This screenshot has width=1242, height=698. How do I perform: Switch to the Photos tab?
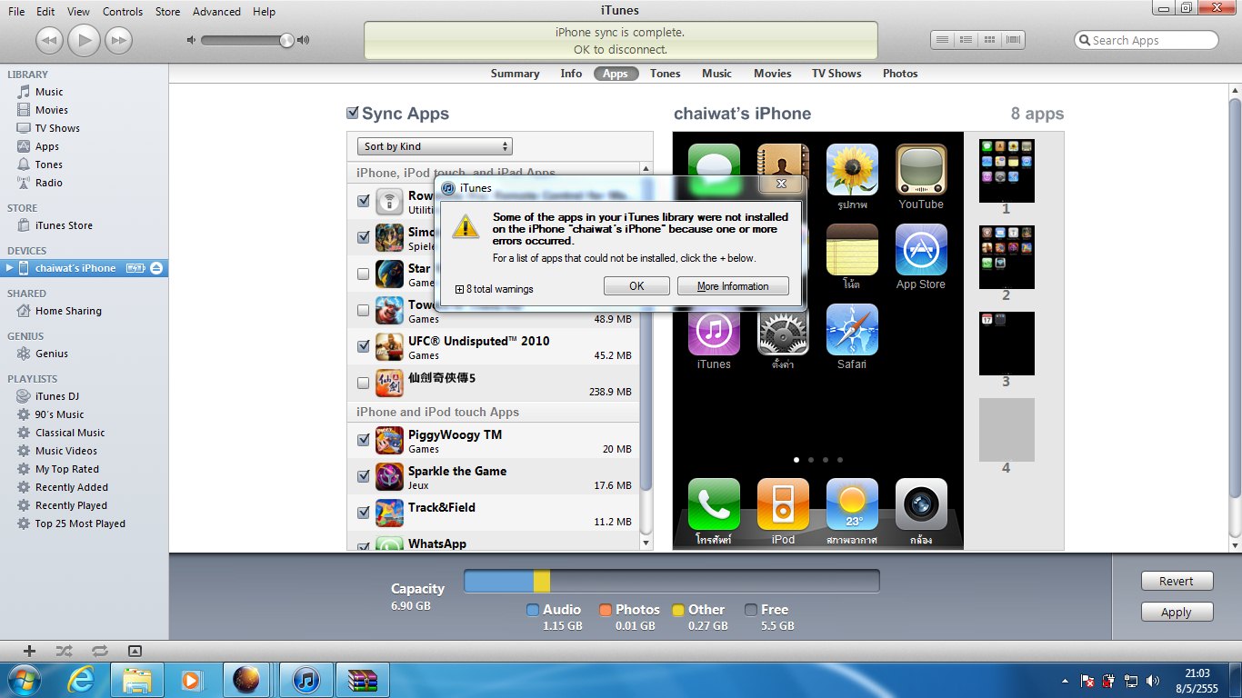(900, 74)
